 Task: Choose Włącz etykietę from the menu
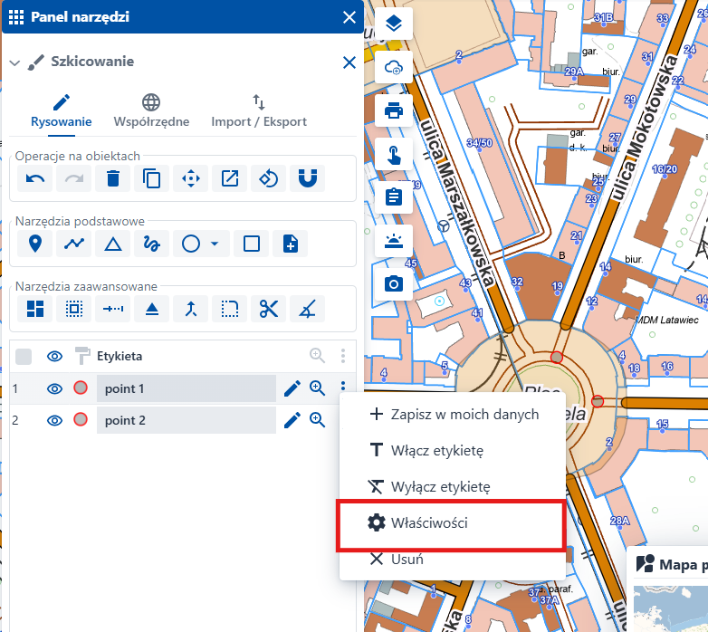[x=453, y=450]
